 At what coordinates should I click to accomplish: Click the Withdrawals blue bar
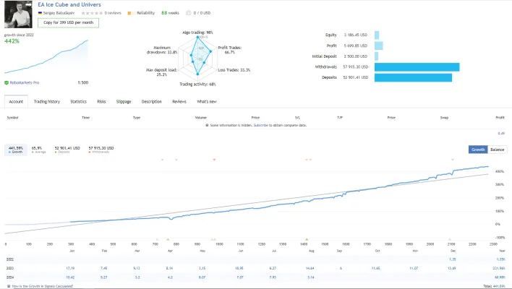[417, 67]
